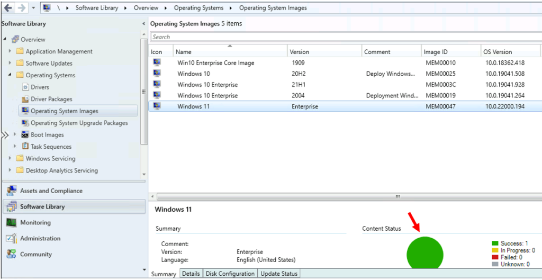
Task: Select Software Updates in the tree
Action: [49, 64]
